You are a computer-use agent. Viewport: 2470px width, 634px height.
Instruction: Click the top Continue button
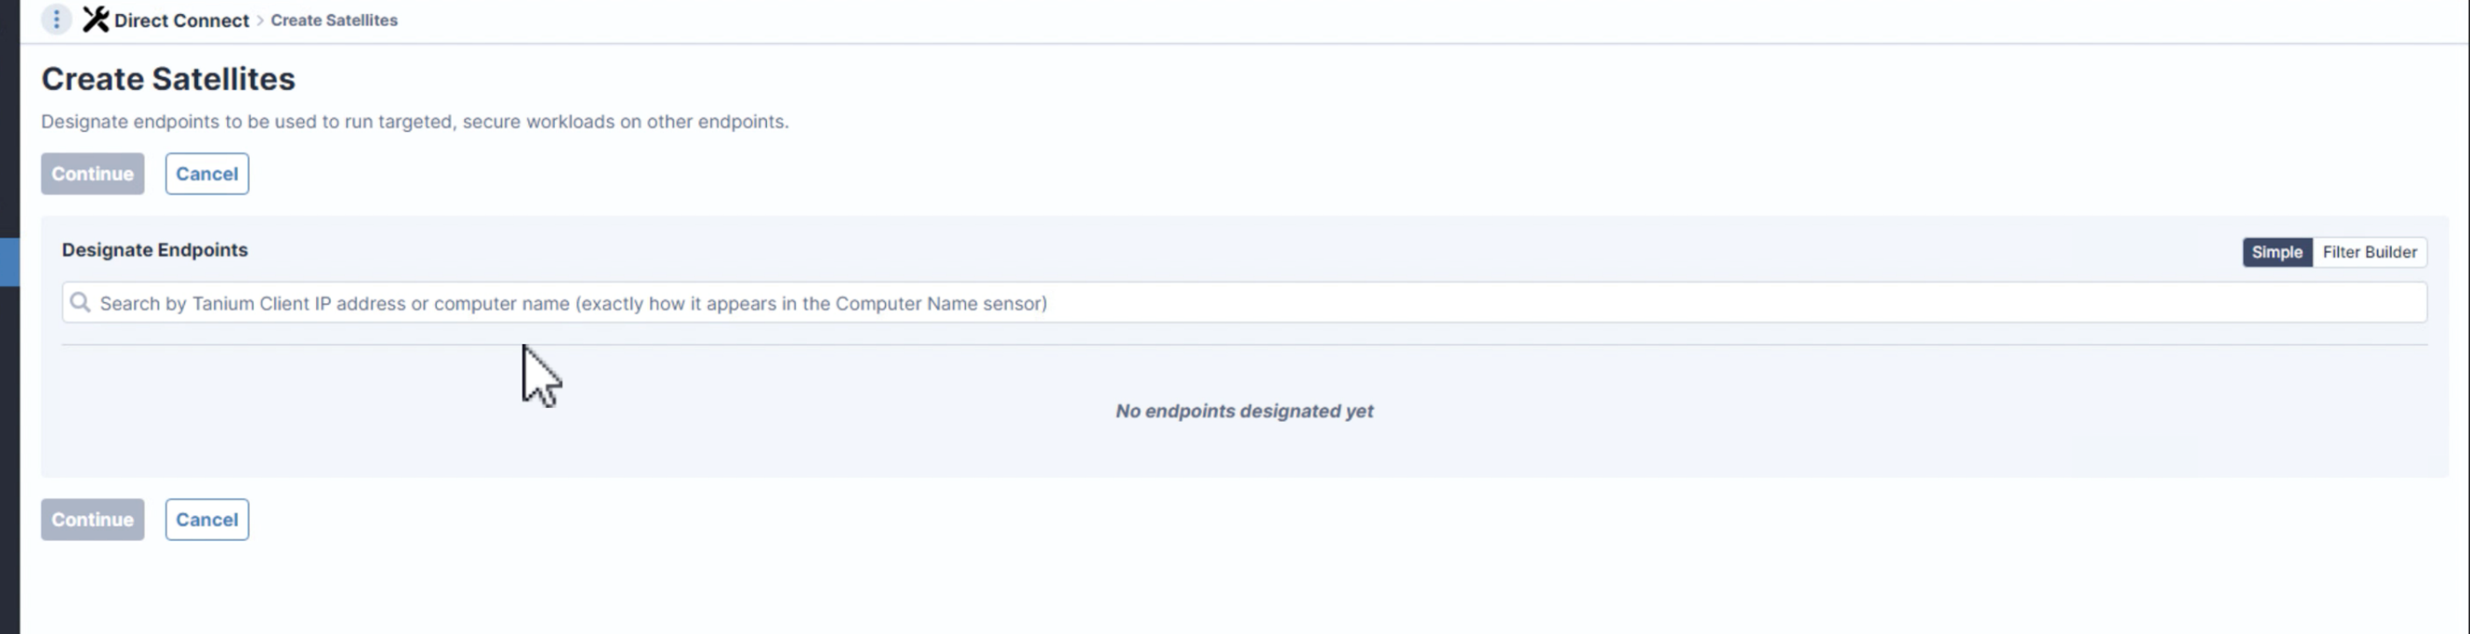(92, 173)
